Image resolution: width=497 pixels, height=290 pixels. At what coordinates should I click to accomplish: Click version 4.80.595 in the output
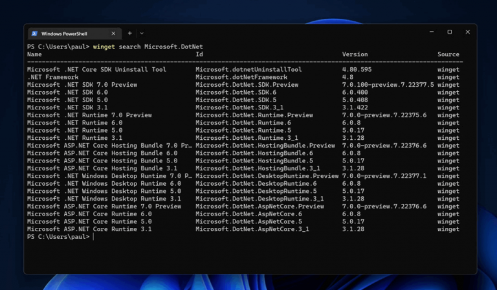[357, 69]
